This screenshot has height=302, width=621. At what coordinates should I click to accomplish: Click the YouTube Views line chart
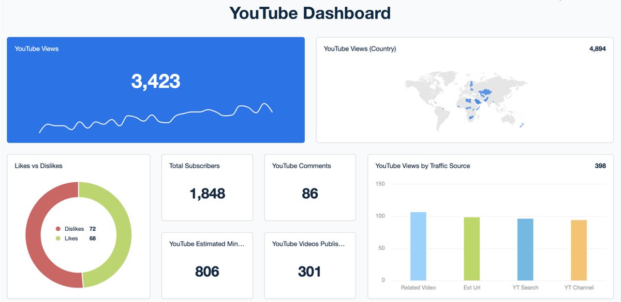coord(156,118)
